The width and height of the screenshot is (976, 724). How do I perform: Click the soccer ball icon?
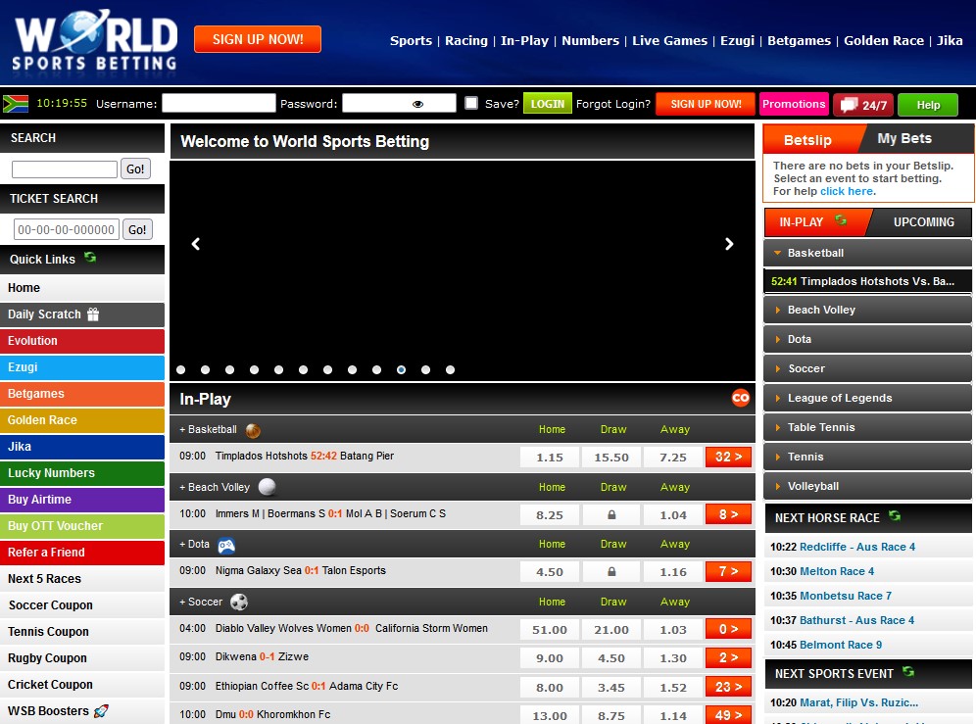239,602
